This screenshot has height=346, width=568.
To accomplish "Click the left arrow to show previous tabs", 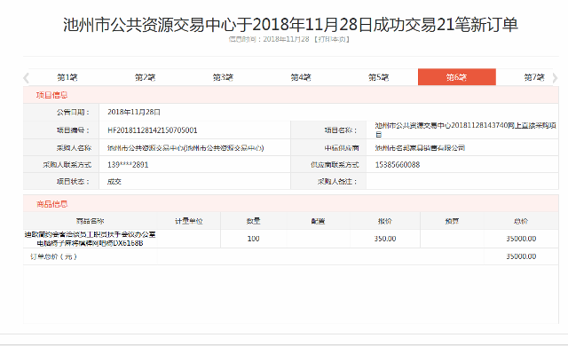I will (26, 78).
